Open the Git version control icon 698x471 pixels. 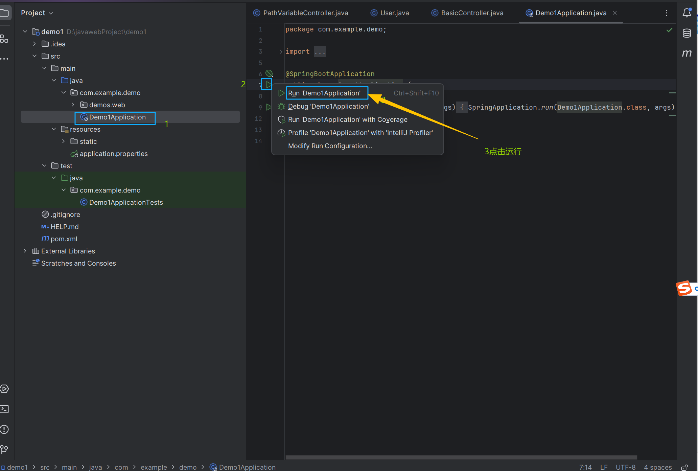point(4,449)
